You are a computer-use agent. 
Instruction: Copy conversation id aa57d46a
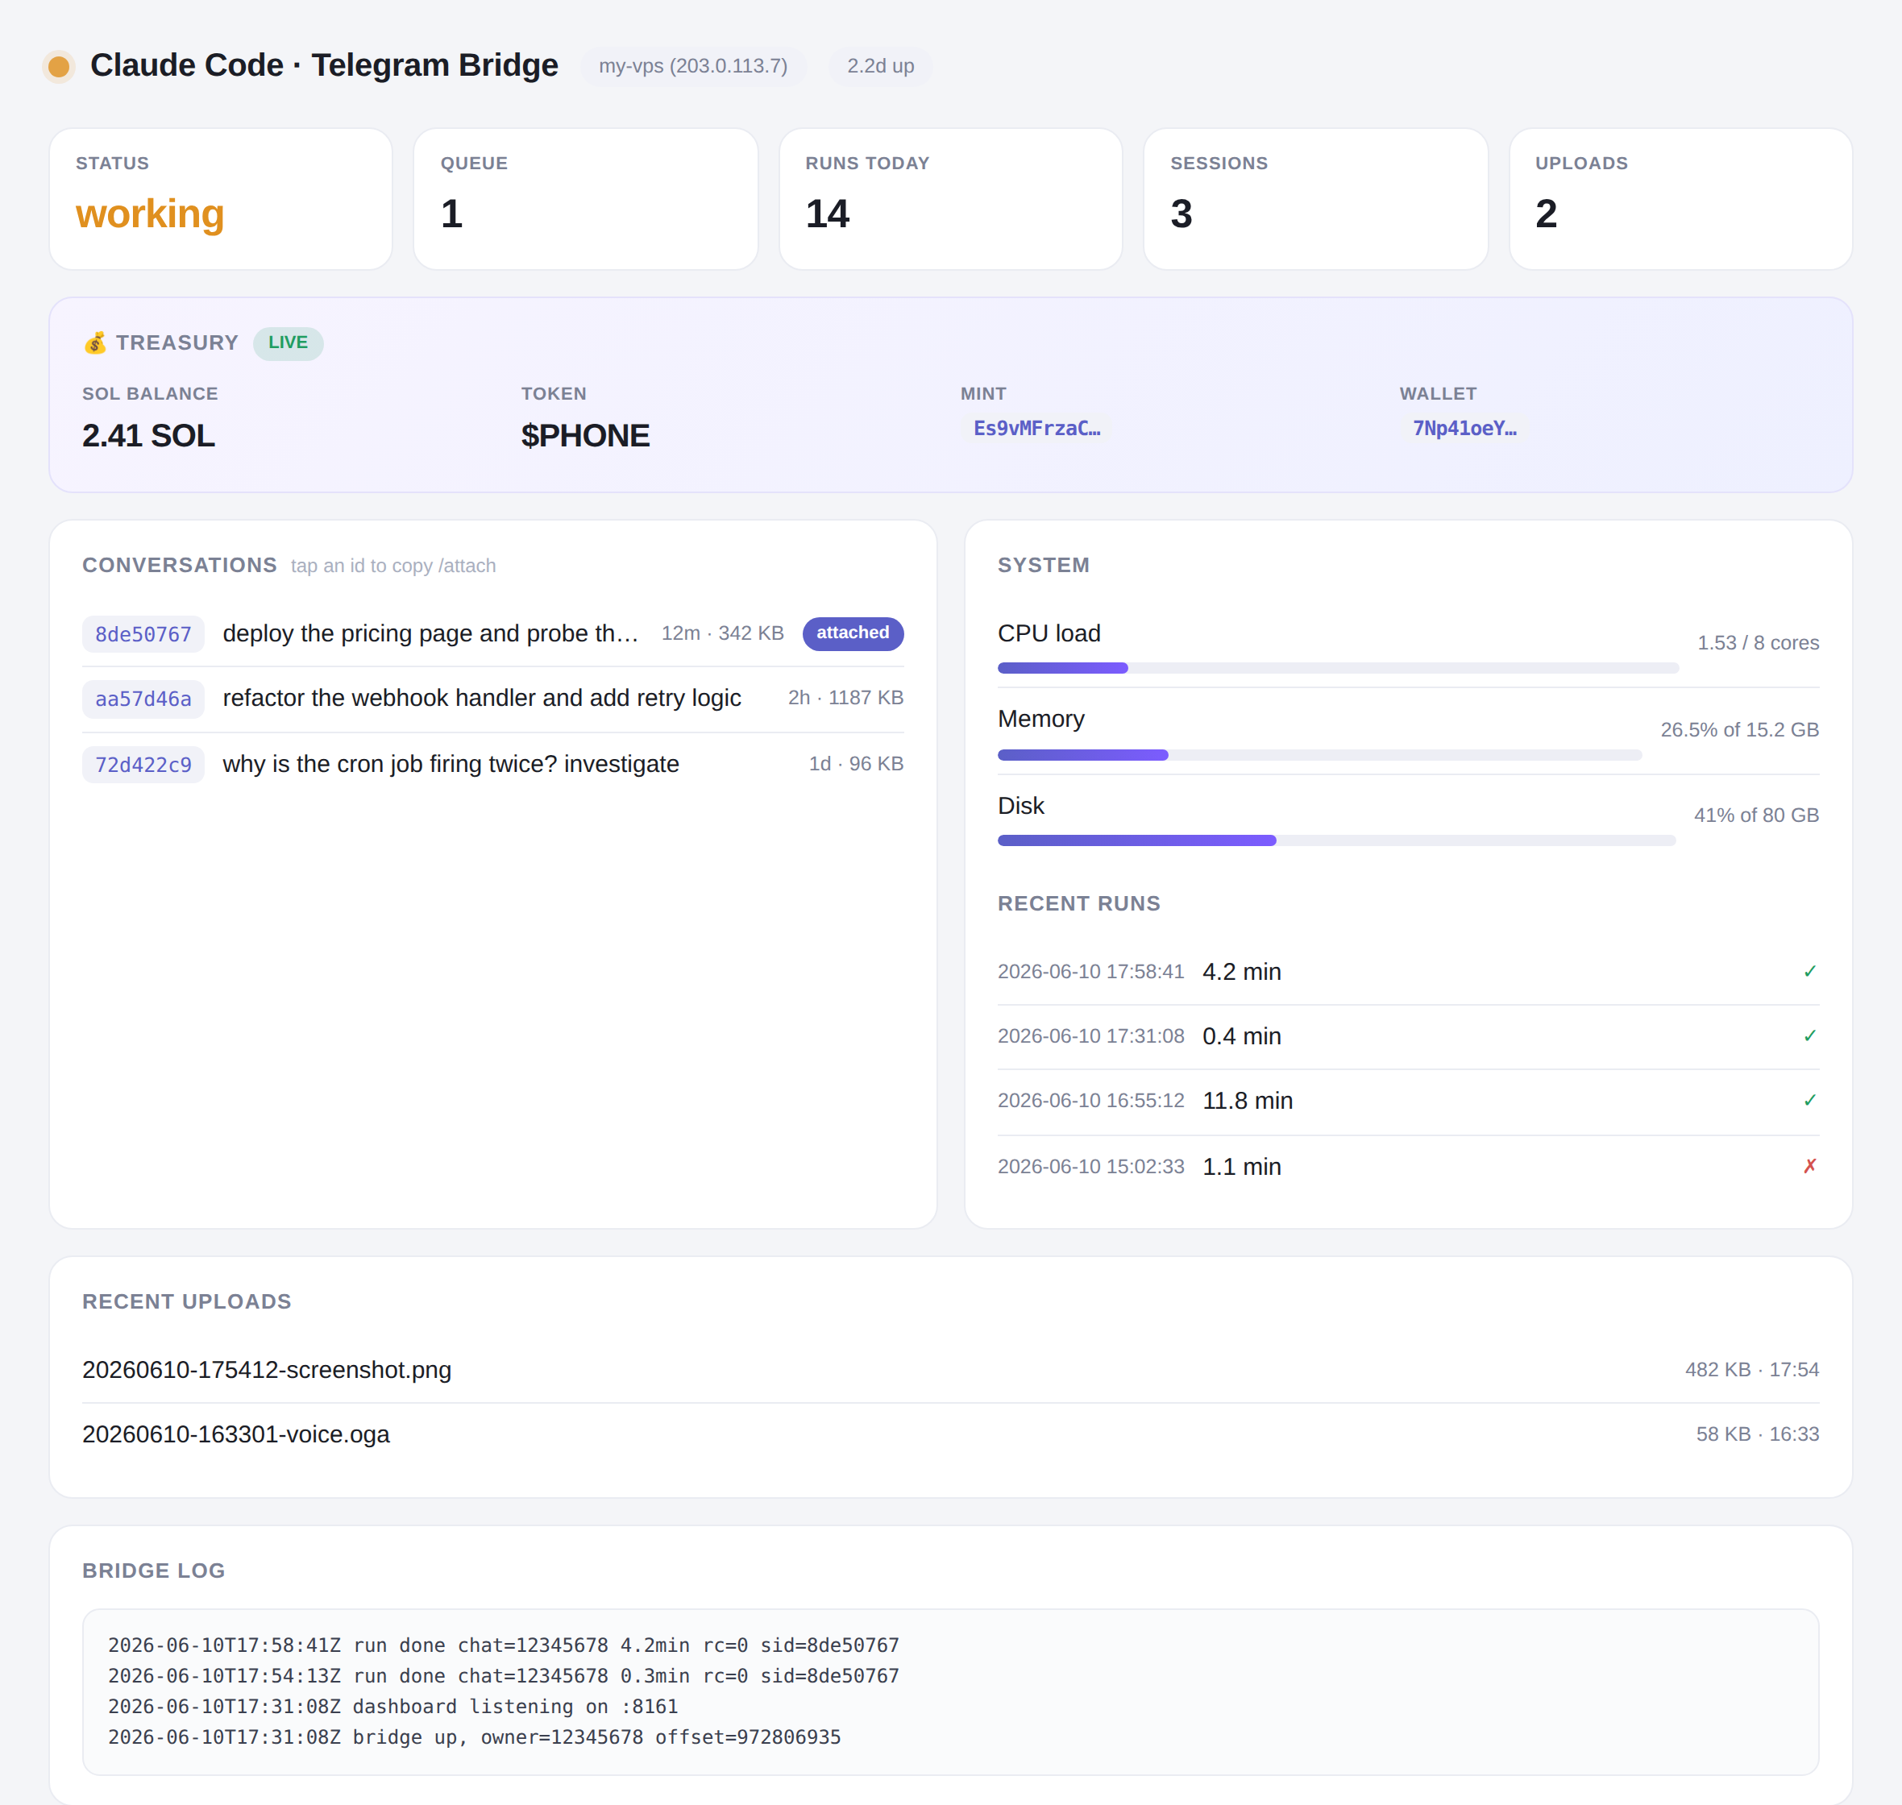click(x=143, y=699)
